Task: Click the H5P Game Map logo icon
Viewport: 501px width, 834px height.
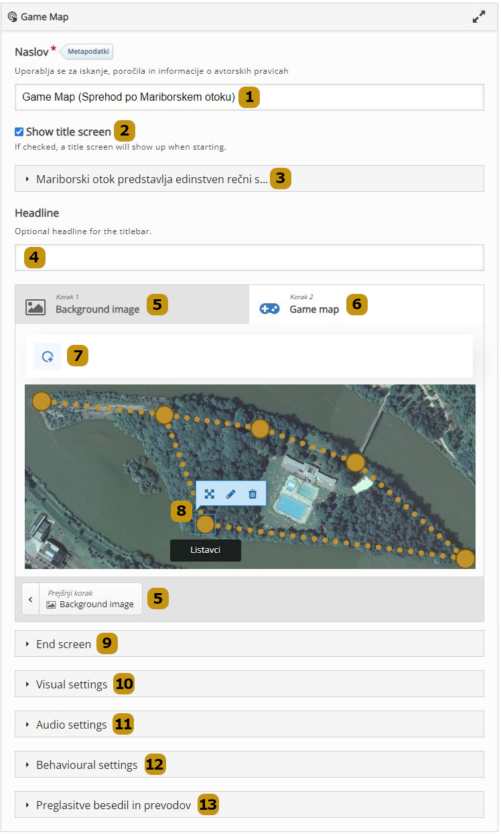Action: [x=12, y=17]
